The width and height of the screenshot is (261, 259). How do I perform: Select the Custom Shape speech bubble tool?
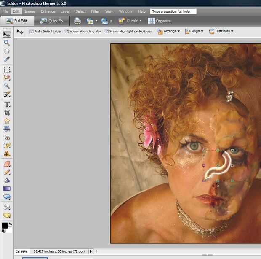(7, 197)
